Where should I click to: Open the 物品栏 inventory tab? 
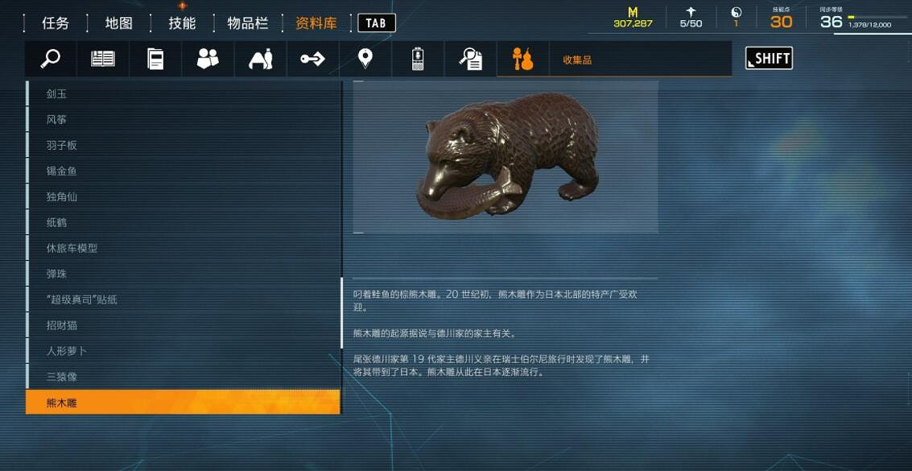coord(248,23)
